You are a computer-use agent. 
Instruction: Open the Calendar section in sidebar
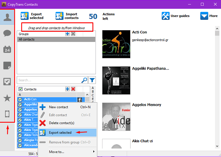coord(7,49)
